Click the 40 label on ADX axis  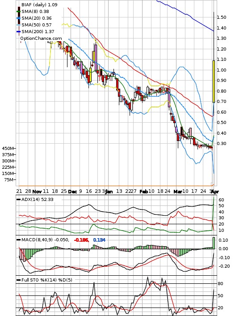point(221,212)
